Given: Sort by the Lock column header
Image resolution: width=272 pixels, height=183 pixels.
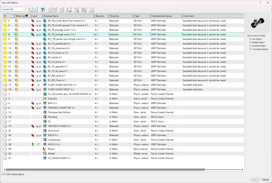Looking at the screenshot, I should click(37, 16).
